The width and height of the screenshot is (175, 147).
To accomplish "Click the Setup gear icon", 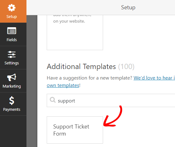I will click(12, 8).
